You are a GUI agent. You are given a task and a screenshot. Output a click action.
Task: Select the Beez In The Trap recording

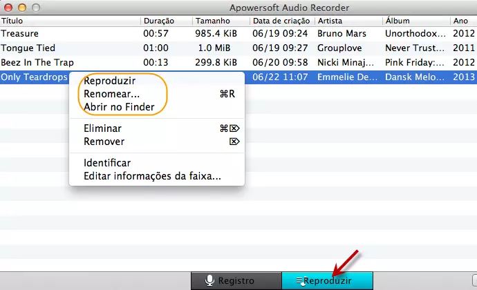69,62
